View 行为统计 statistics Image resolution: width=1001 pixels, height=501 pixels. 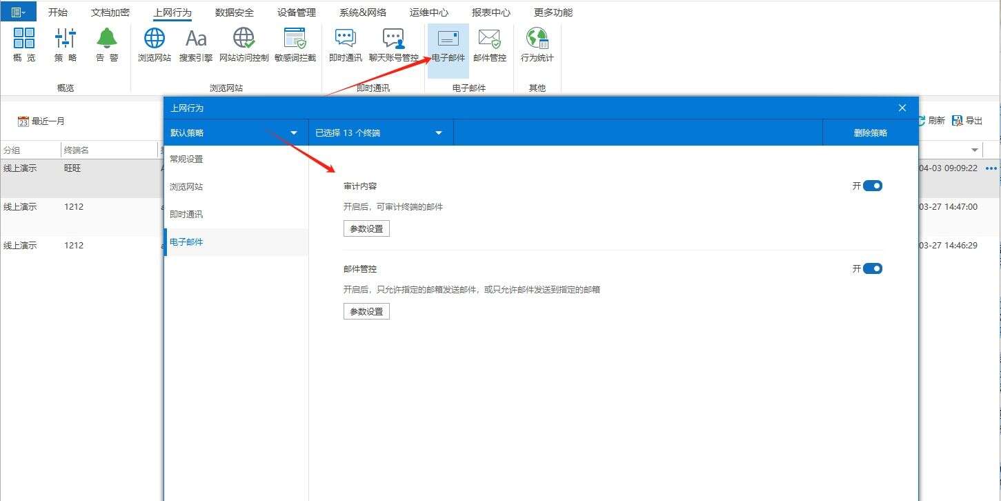pyautogui.click(x=537, y=45)
